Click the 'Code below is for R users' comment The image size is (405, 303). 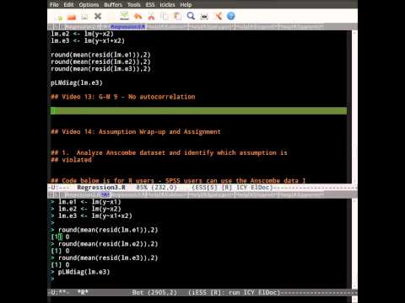pos(178,180)
